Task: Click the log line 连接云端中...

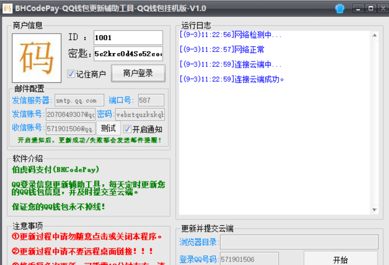Action: coord(230,64)
